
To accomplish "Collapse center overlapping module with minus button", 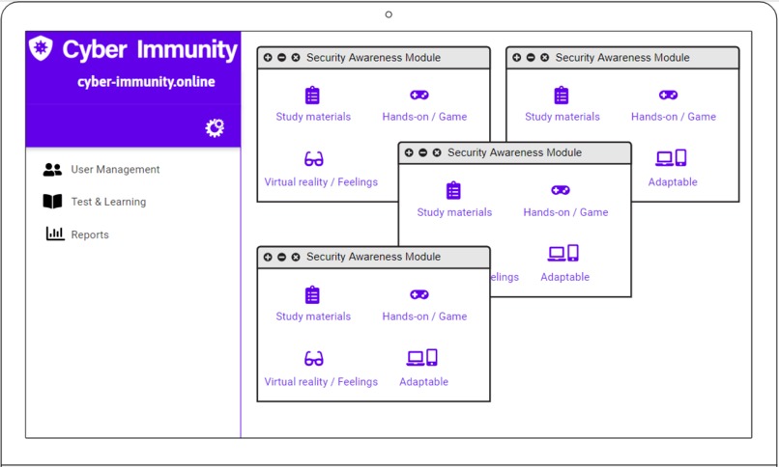I will coord(422,152).
